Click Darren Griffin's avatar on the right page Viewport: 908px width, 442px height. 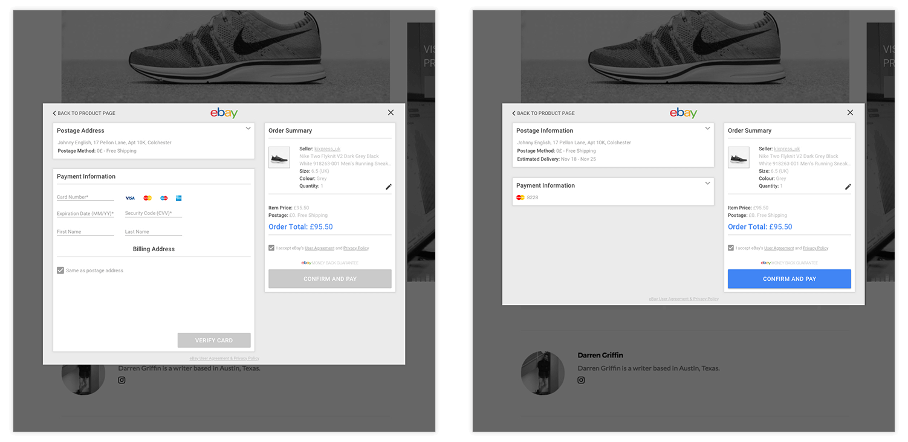543,373
